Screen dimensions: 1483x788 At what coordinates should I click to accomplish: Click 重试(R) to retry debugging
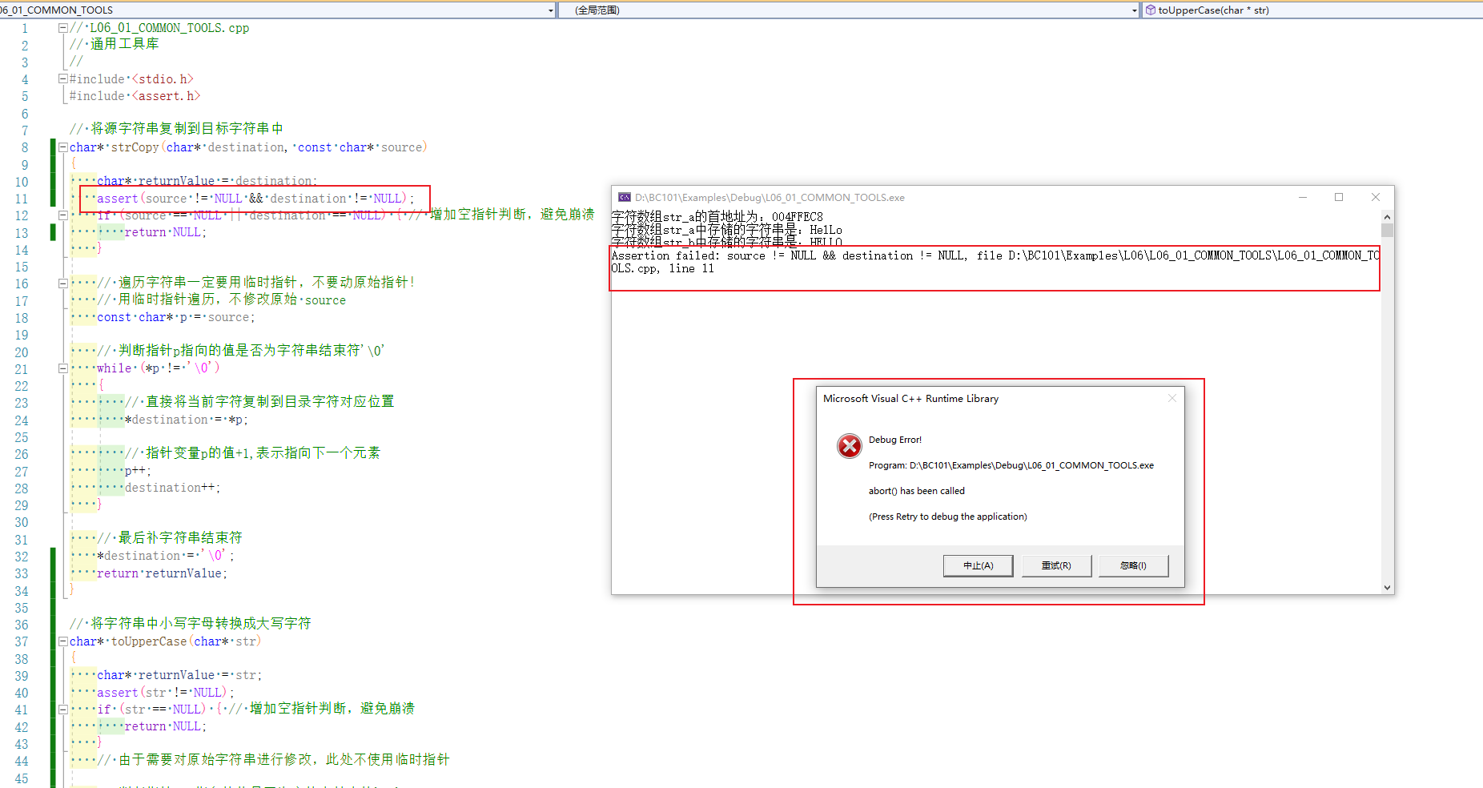[x=1056, y=565]
